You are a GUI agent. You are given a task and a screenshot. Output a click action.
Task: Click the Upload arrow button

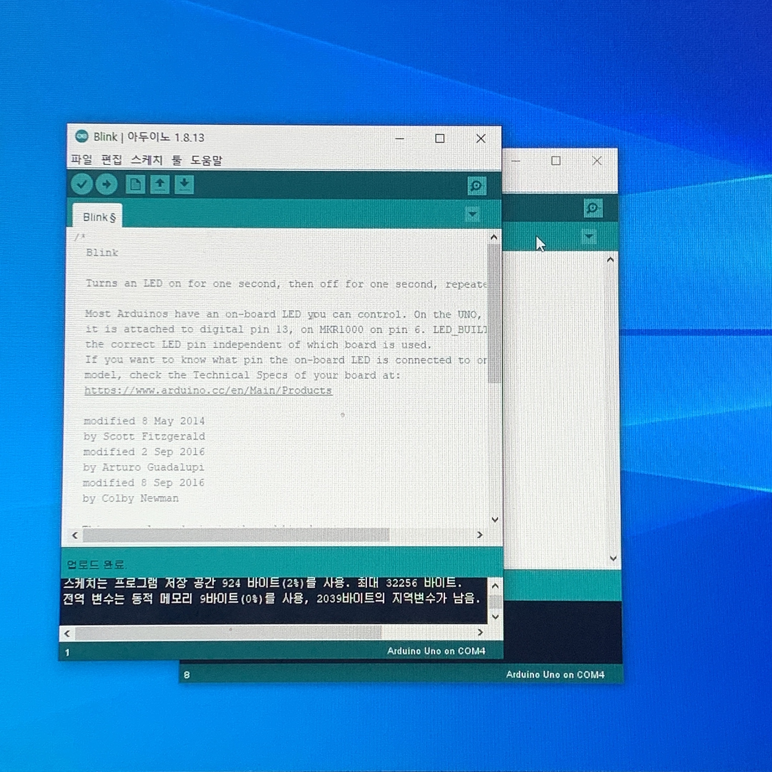click(106, 184)
